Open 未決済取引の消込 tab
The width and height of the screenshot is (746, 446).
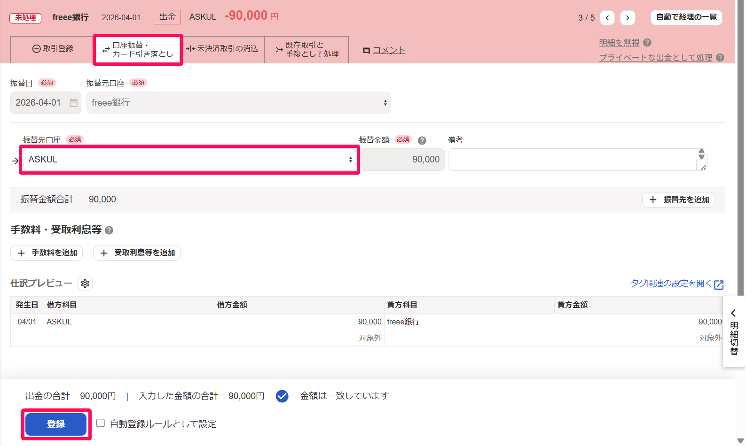pos(222,49)
